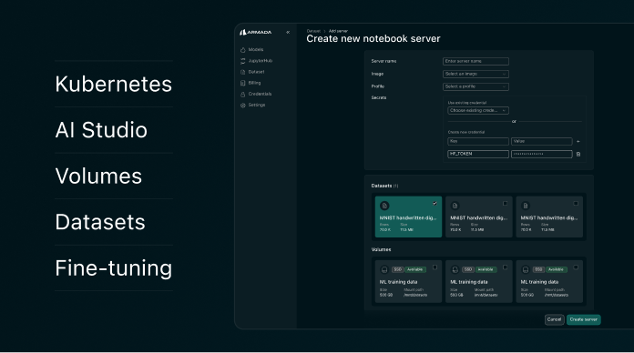The width and height of the screenshot is (634, 353).
Task: Click the file icon on the middle MNIST dataset card
Action: [x=455, y=206]
